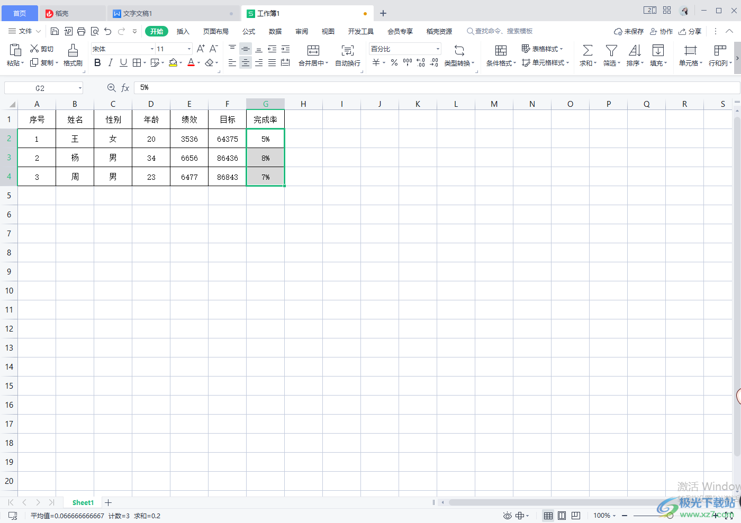The image size is (741, 523).
Task: Increase decimal places icon
Action: tap(421, 63)
